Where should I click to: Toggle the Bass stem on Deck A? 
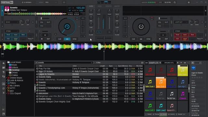pos(23,35)
